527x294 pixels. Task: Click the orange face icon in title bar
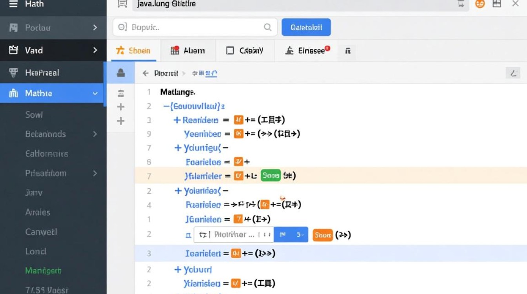480,4
